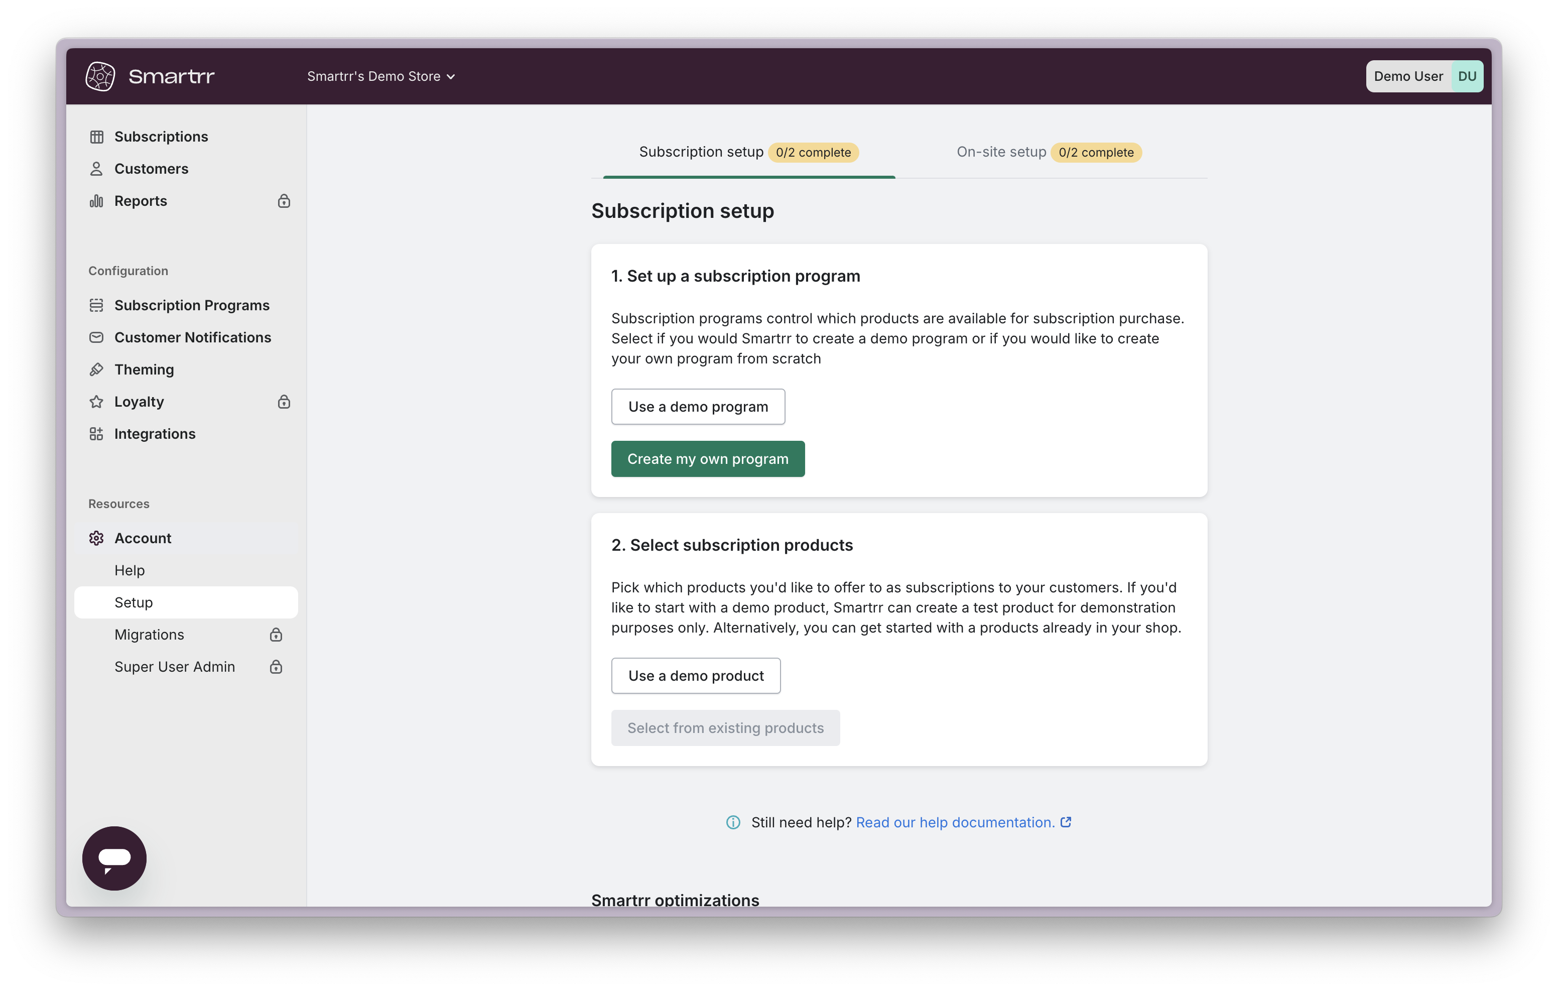
Task: Click the 0/2 complete badge on On-site setup
Action: pyautogui.click(x=1096, y=152)
